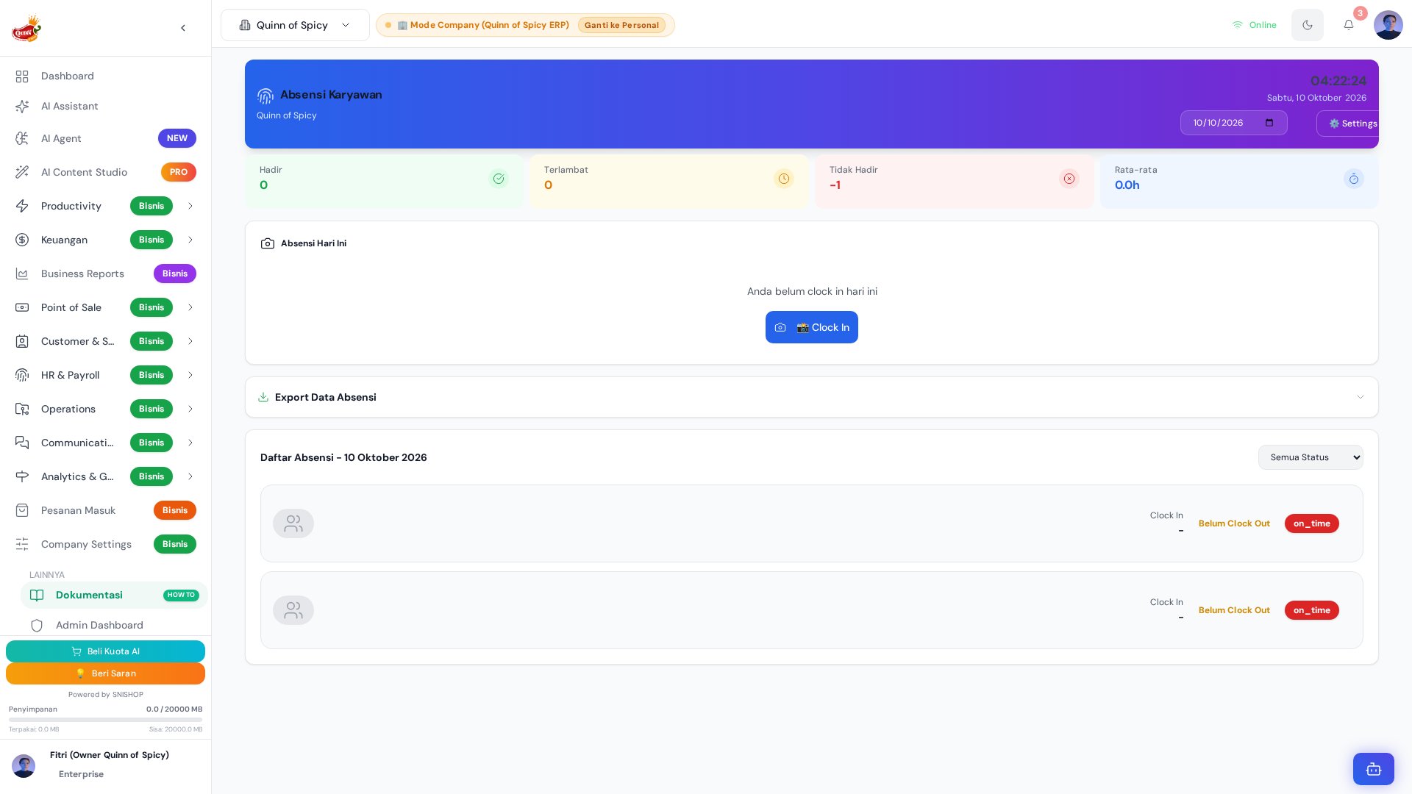This screenshot has width=1412, height=794.
Task: Open Admin Dashboard link
Action: [114, 625]
